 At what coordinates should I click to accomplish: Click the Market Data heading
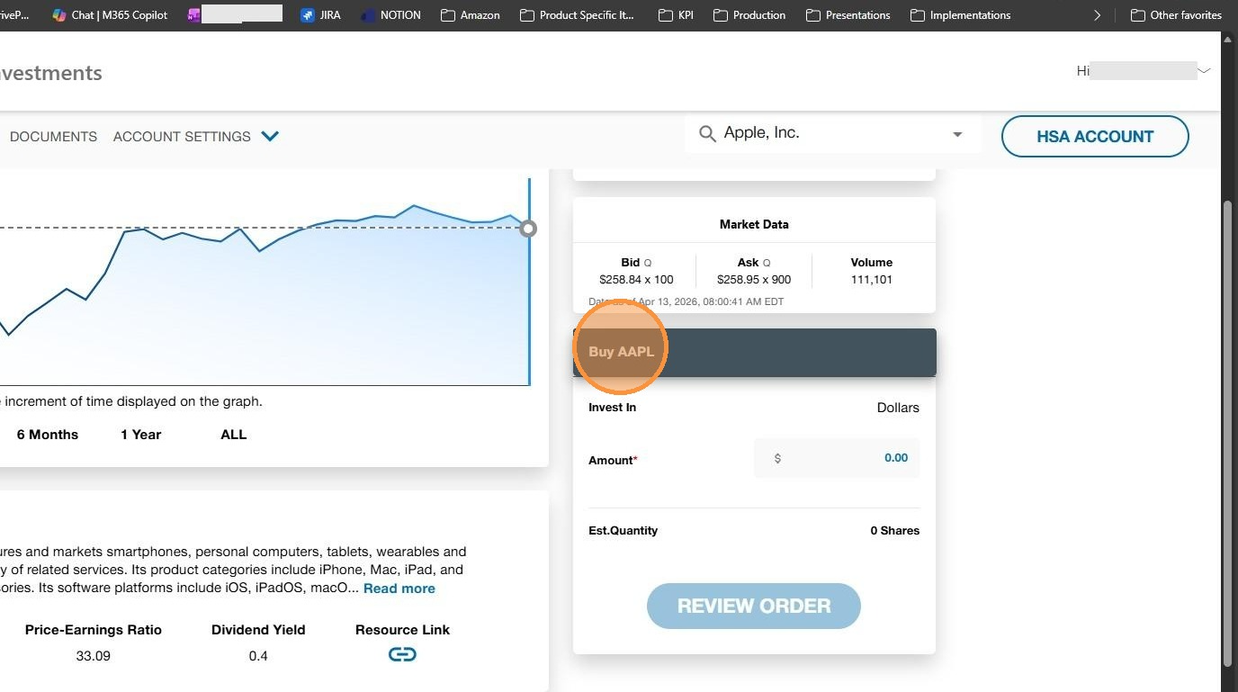754,224
